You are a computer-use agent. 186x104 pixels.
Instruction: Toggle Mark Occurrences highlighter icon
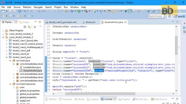point(130,11)
